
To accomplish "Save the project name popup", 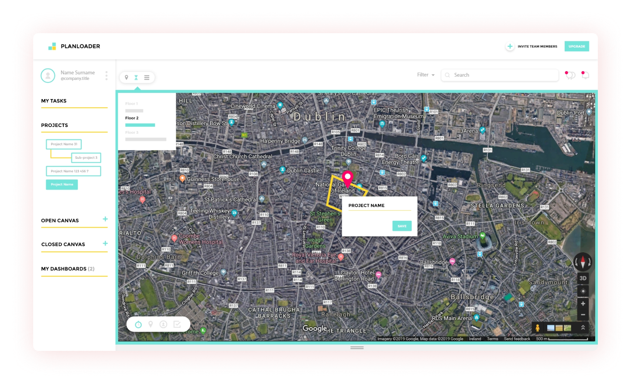I will [x=402, y=226].
